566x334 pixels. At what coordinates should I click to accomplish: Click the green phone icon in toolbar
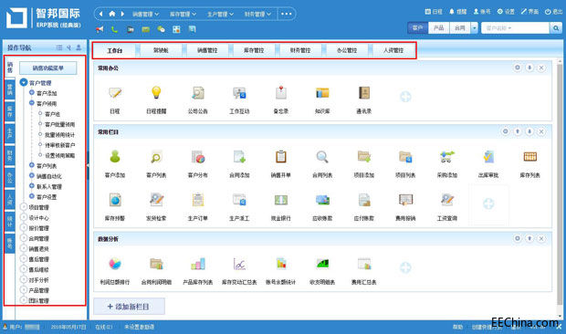[x=114, y=29]
